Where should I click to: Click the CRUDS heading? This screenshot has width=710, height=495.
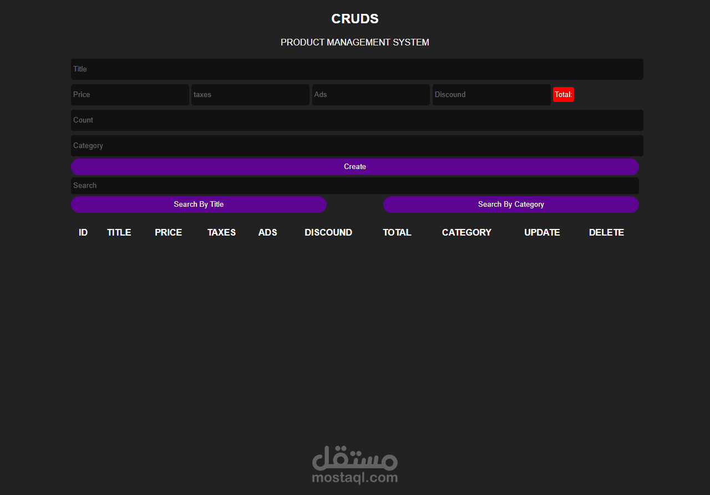pos(355,19)
